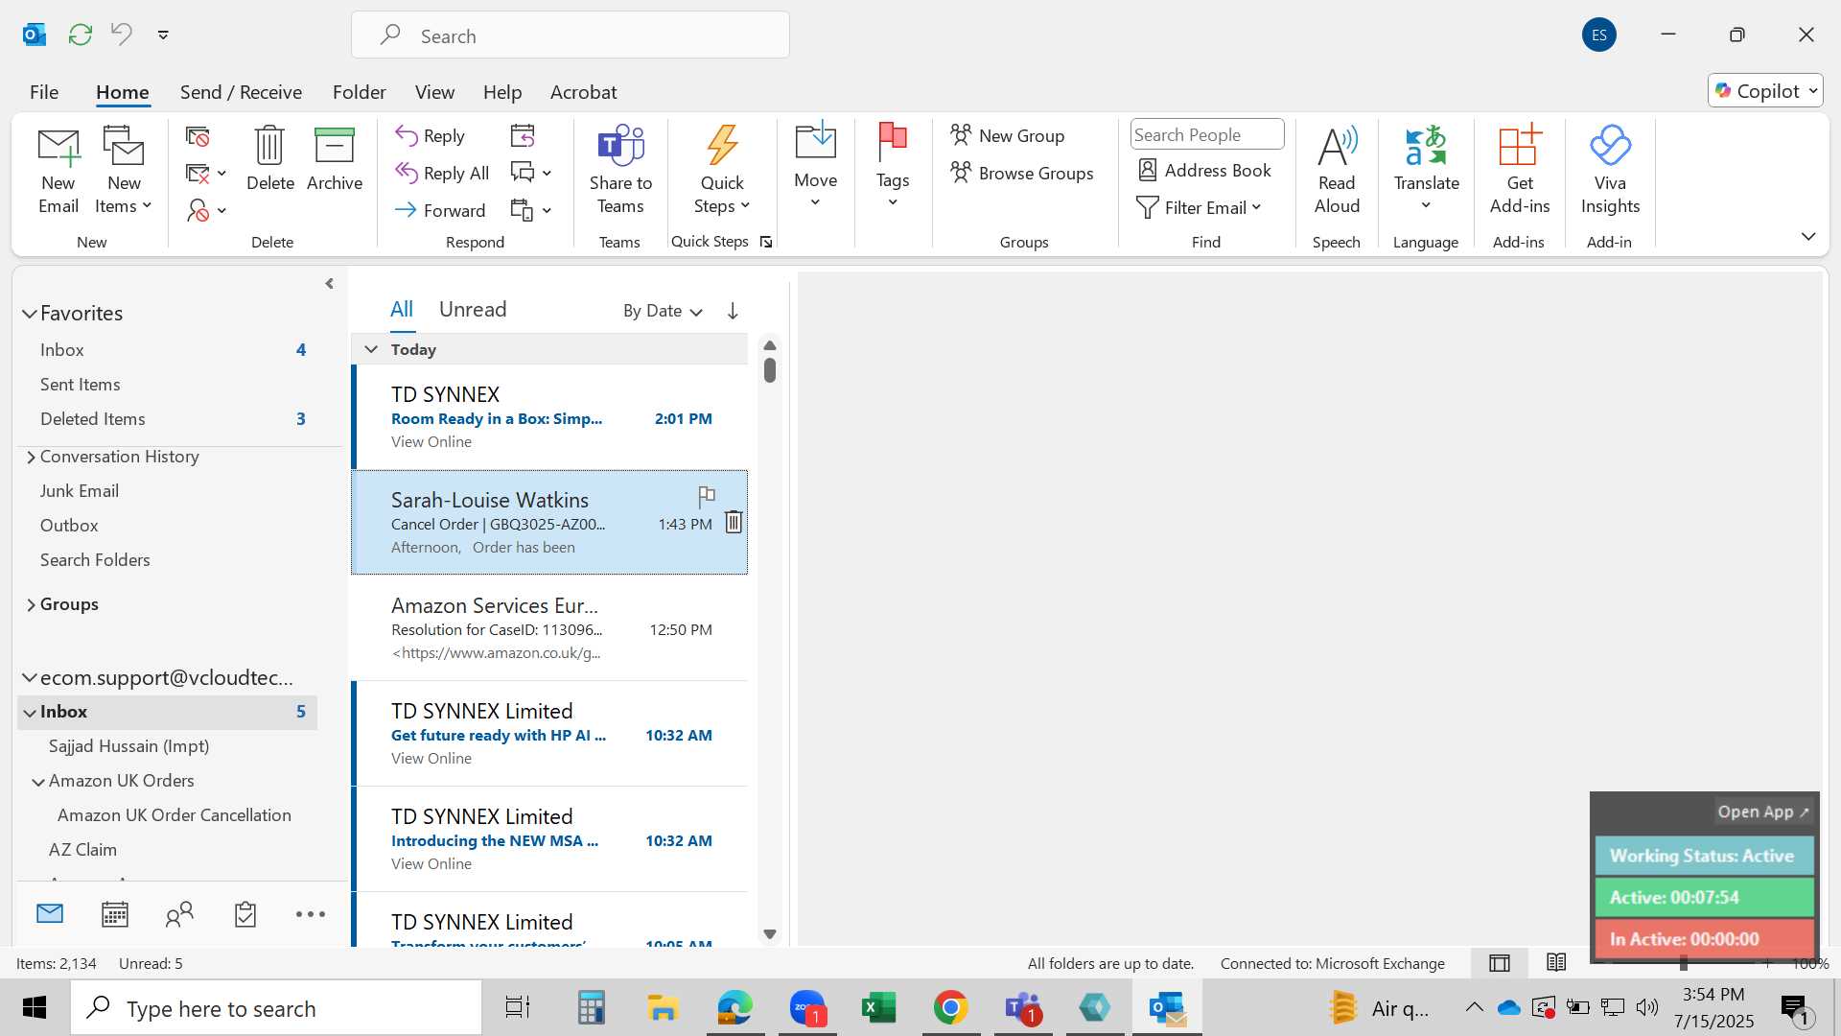Collapse the folder pane arrow

click(329, 284)
